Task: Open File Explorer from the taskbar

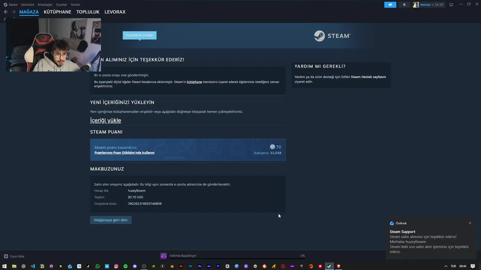Action: (14, 266)
